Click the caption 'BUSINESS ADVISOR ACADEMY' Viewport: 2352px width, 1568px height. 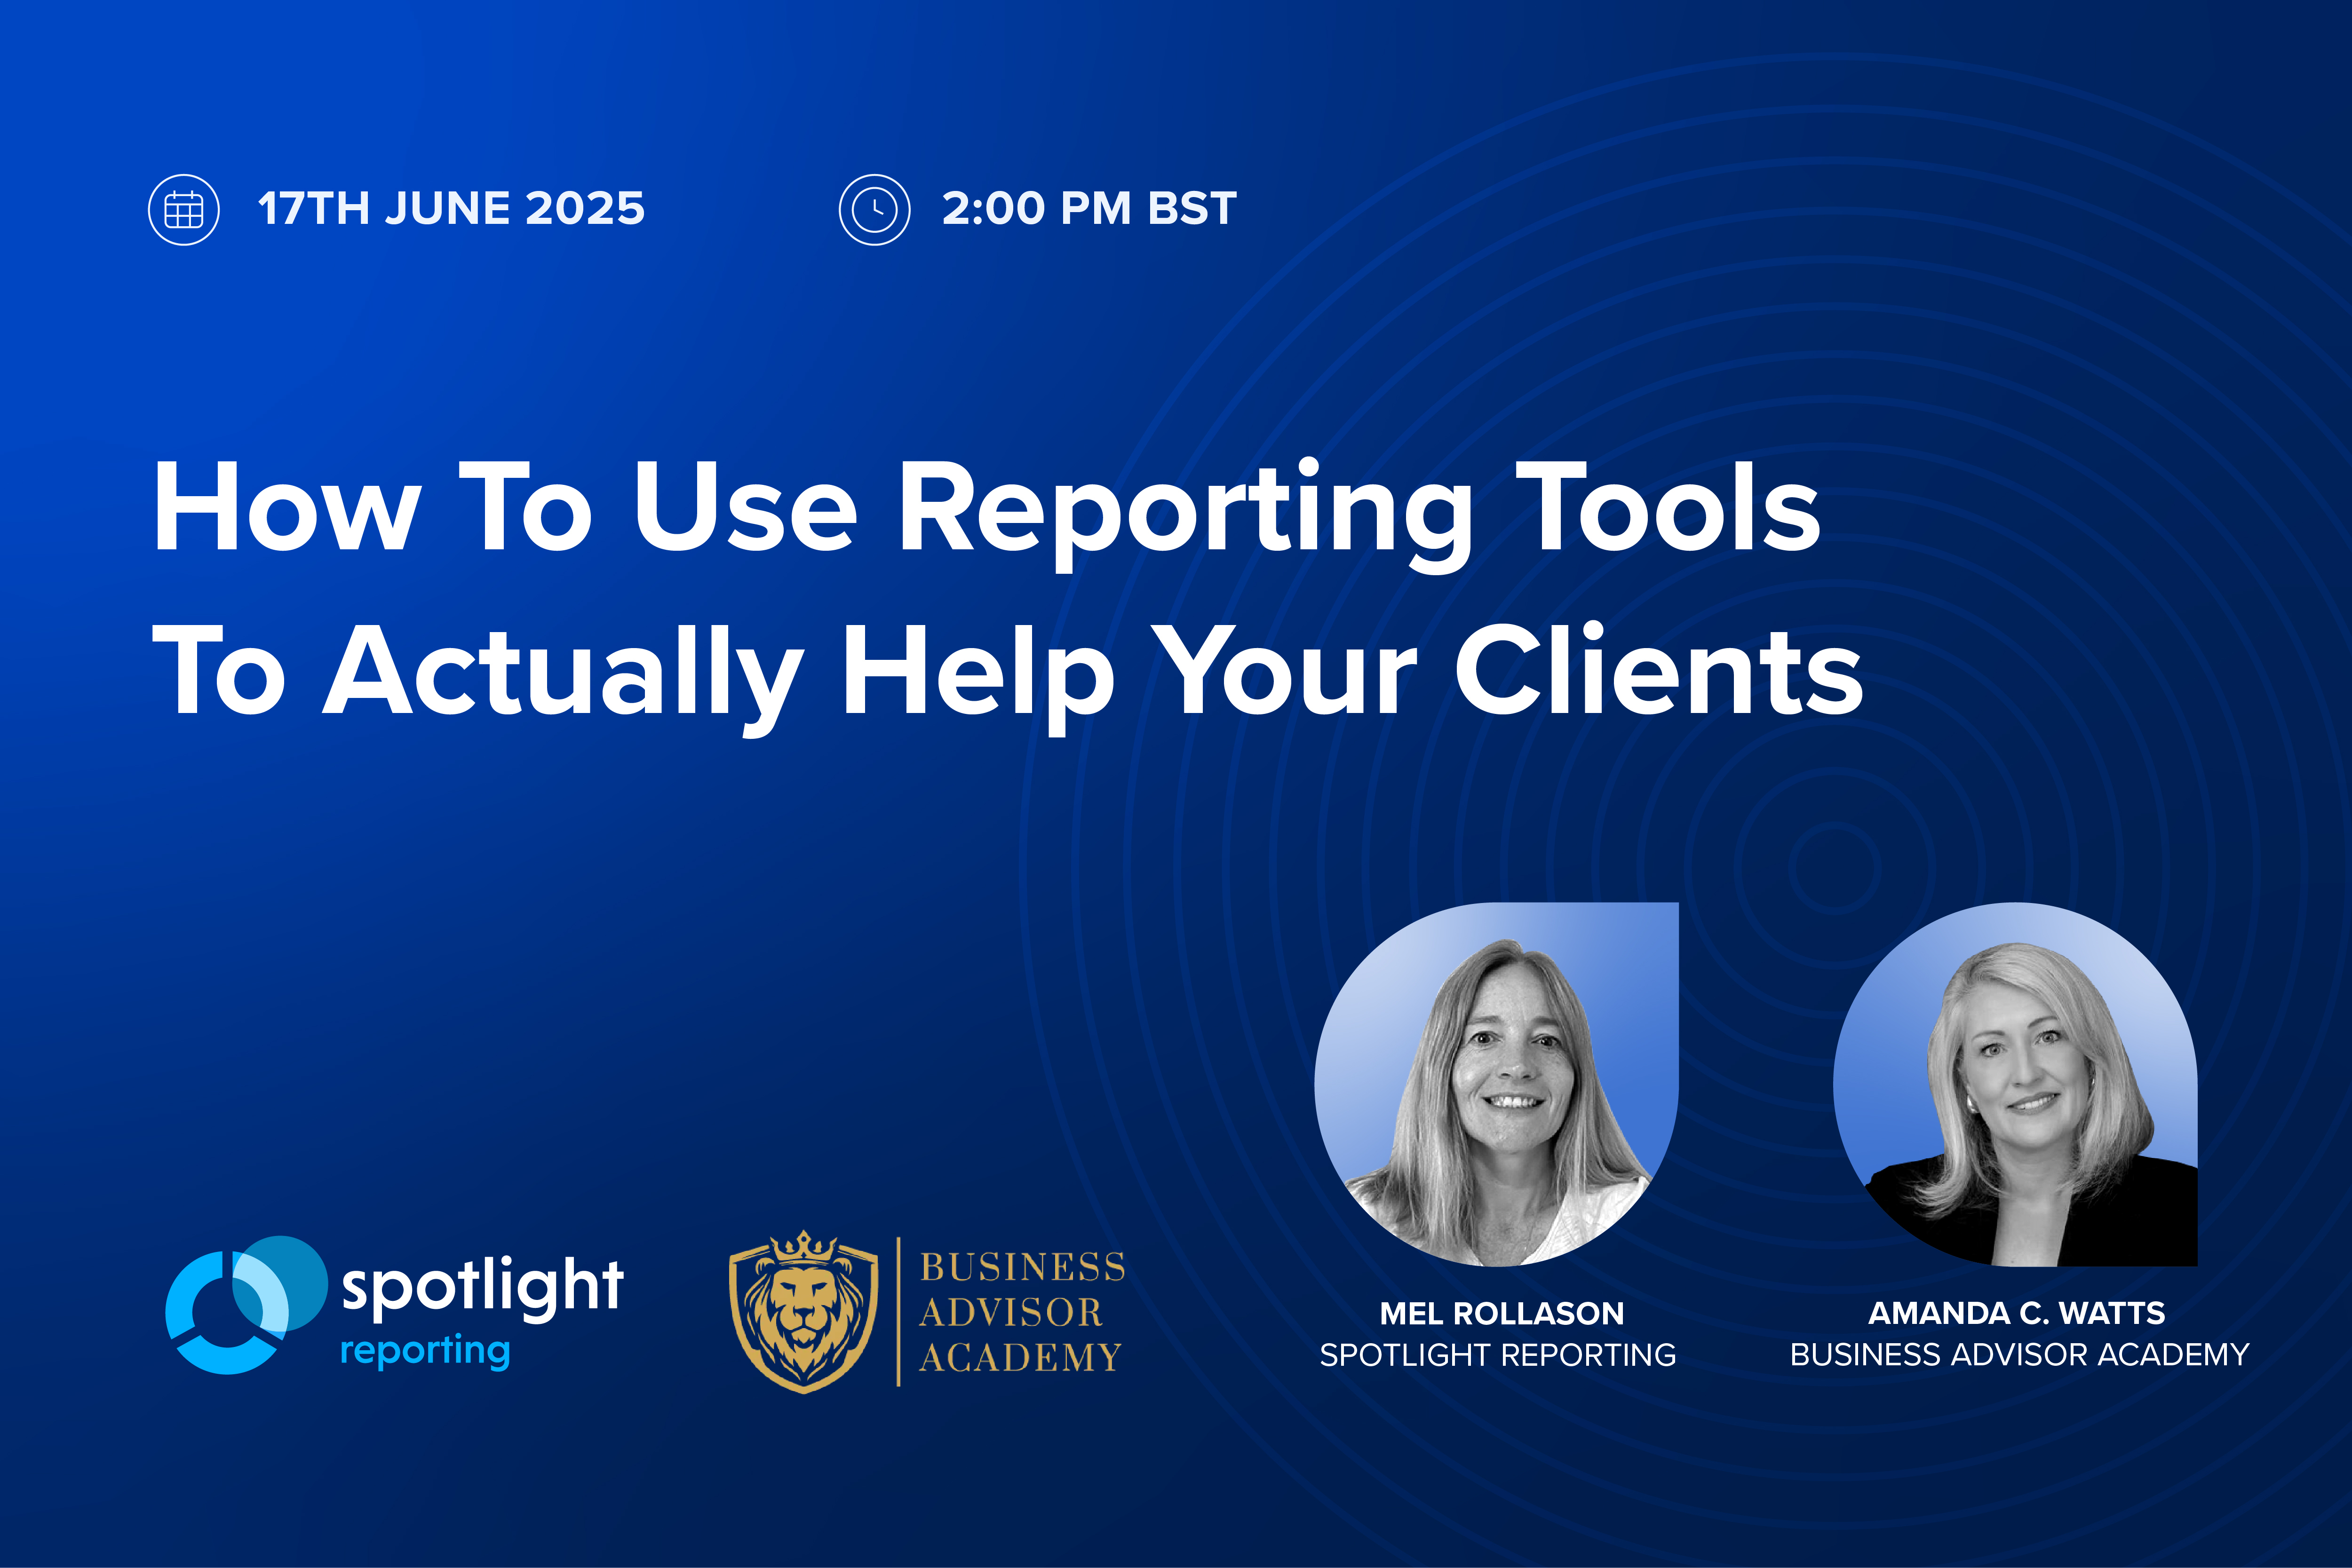point(2020,1355)
